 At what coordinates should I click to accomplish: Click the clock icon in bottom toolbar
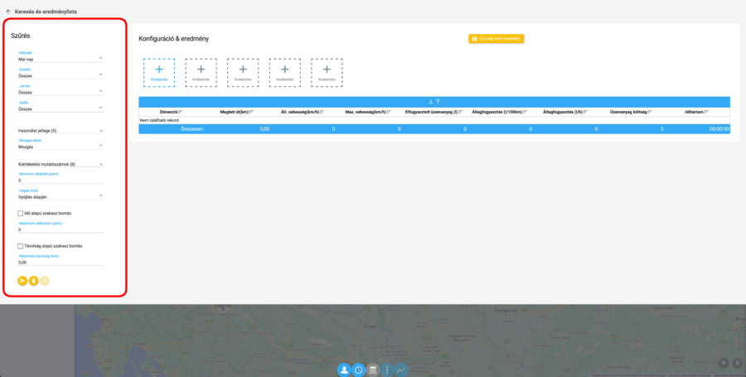click(x=358, y=370)
